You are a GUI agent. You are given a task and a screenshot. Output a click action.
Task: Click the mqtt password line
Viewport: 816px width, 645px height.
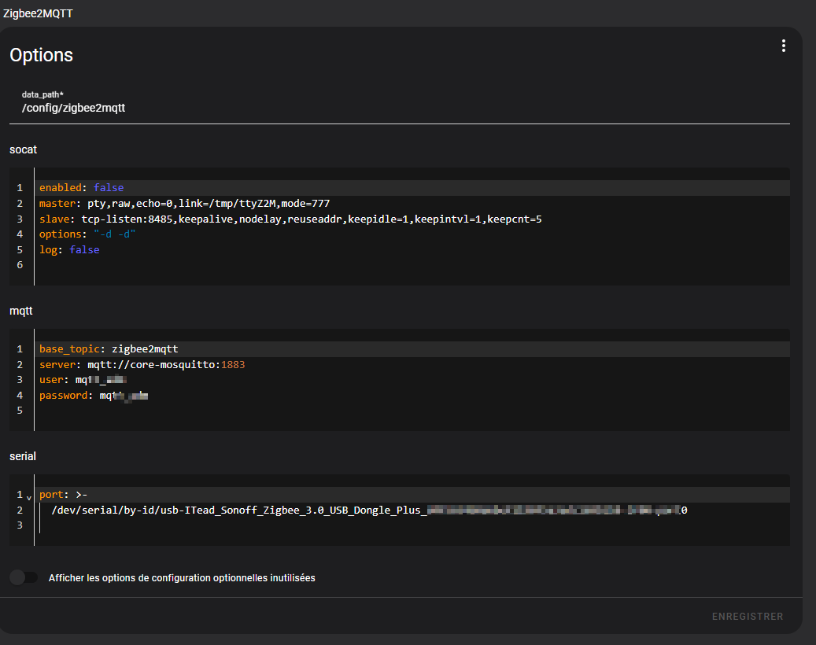(x=414, y=396)
